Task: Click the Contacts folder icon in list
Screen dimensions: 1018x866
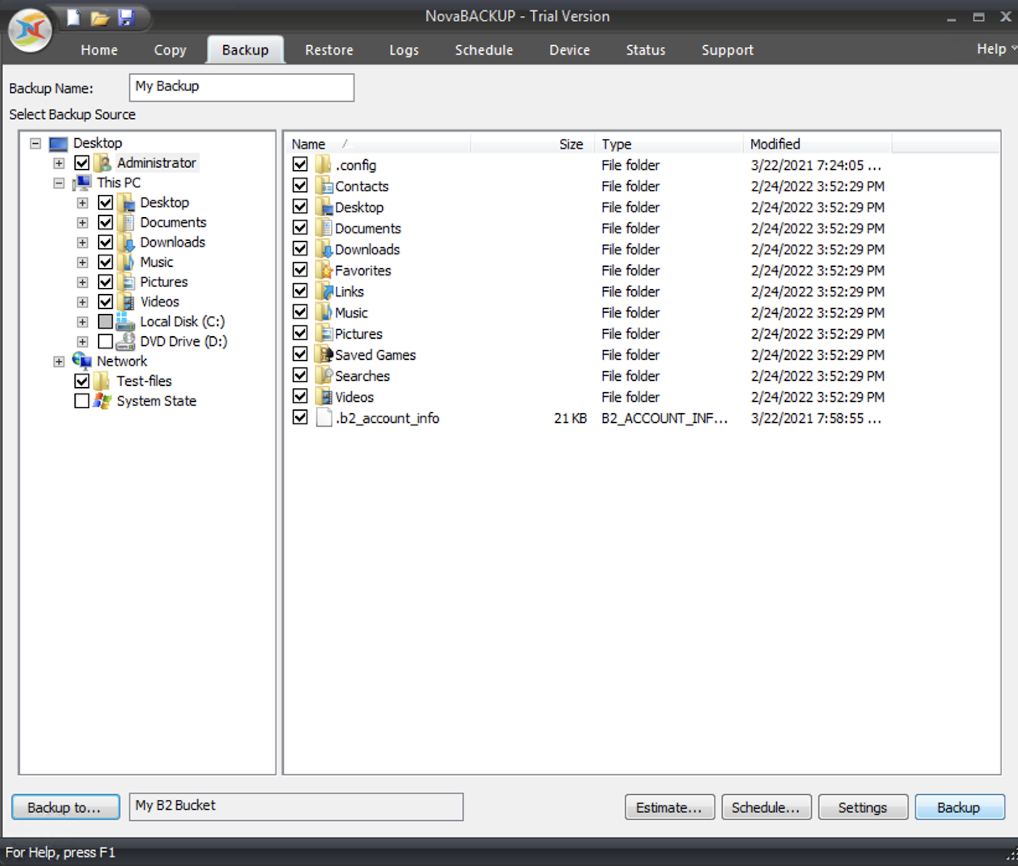Action: pyautogui.click(x=325, y=186)
